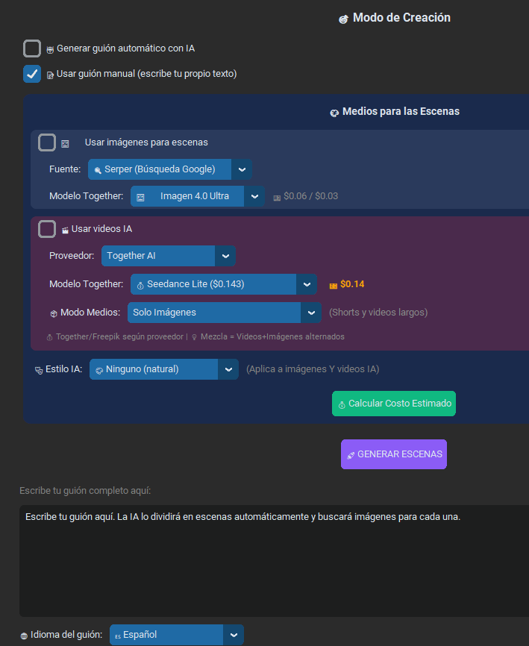529x646 pixels.
Task: Click the Calcular Costo Estimado button
Action: [x=393, y=404]
